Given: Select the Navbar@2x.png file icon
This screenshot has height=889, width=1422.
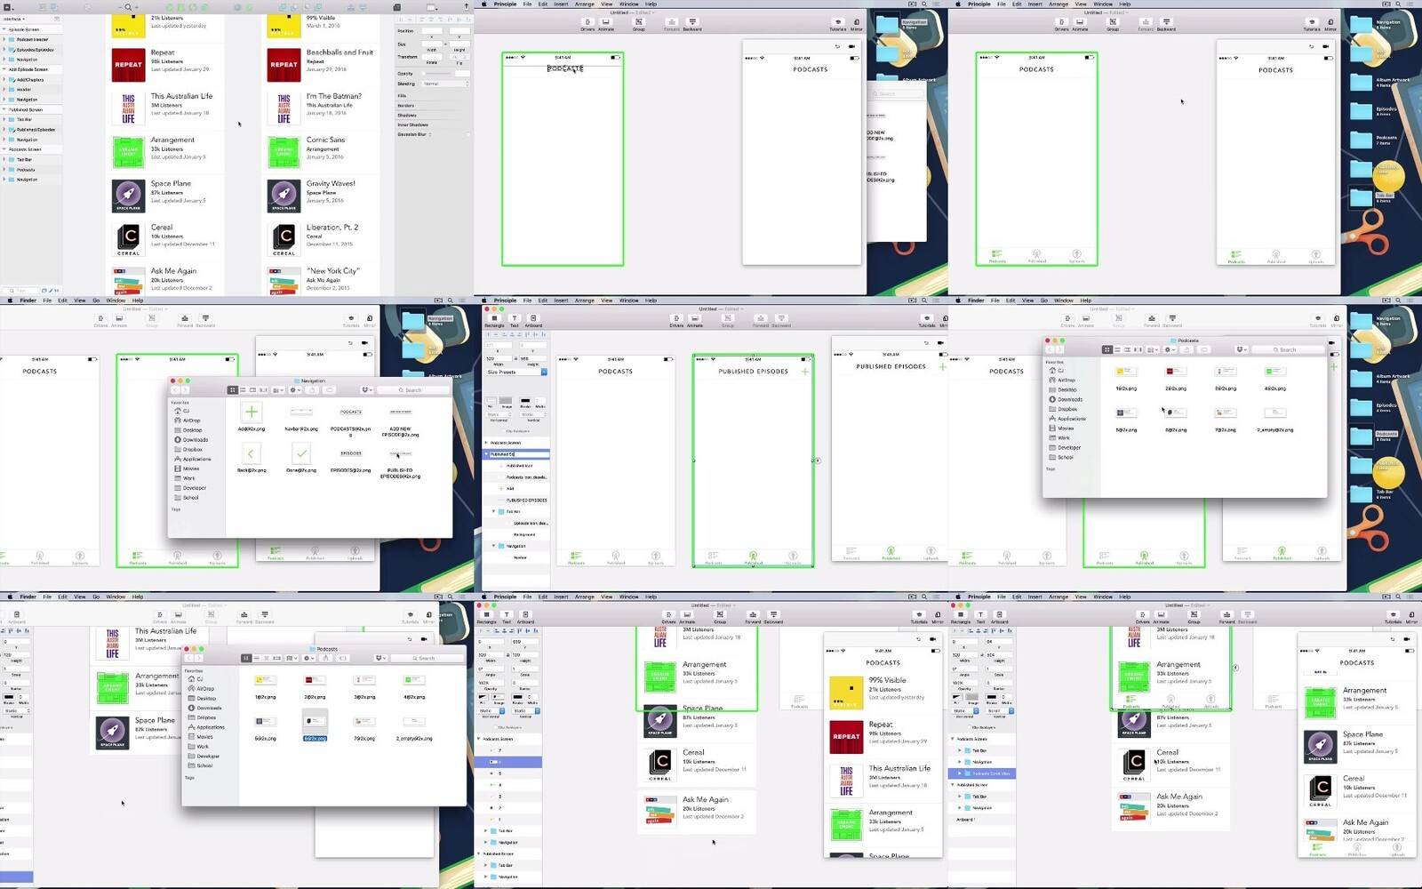Looking at the screenshot, I should pos(301,412).
